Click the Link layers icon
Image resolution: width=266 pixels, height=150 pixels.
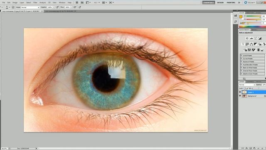point(243,148)
